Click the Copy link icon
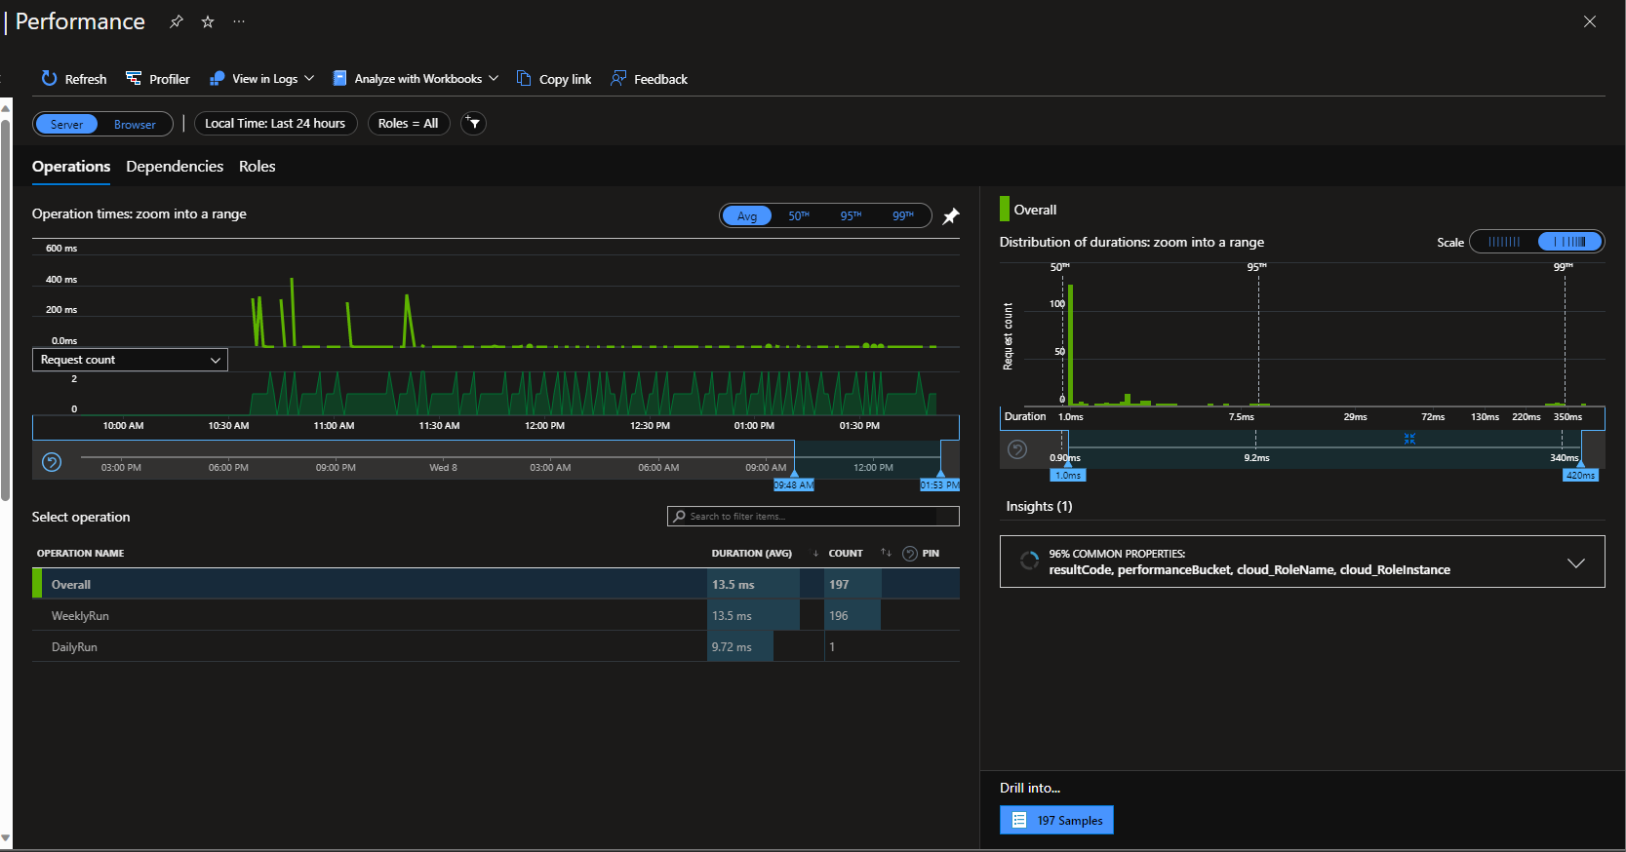 (x=524, y=78)
